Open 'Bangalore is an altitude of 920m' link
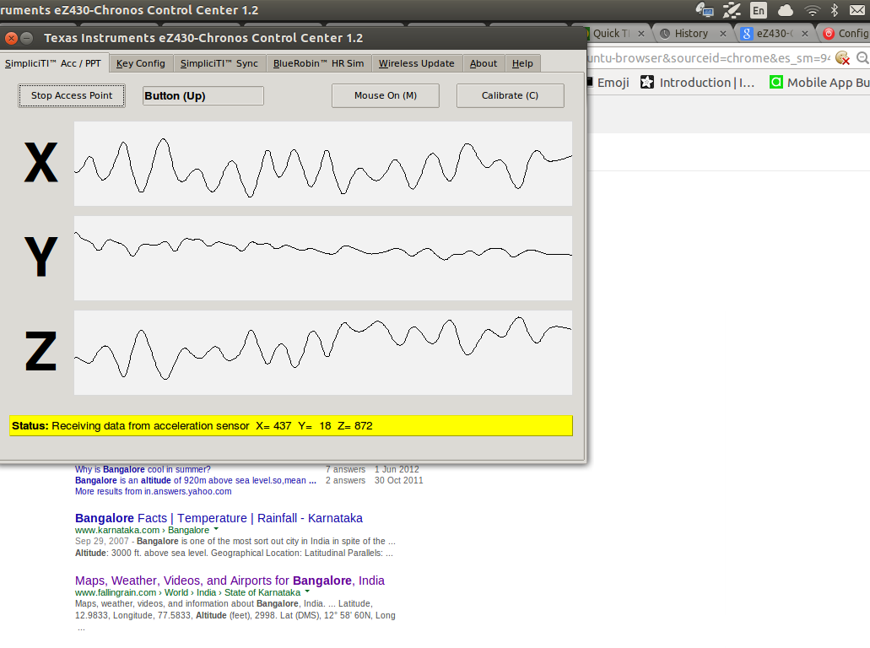The height and width of the screenshot is (648, 870). click(x=195, y=480)
